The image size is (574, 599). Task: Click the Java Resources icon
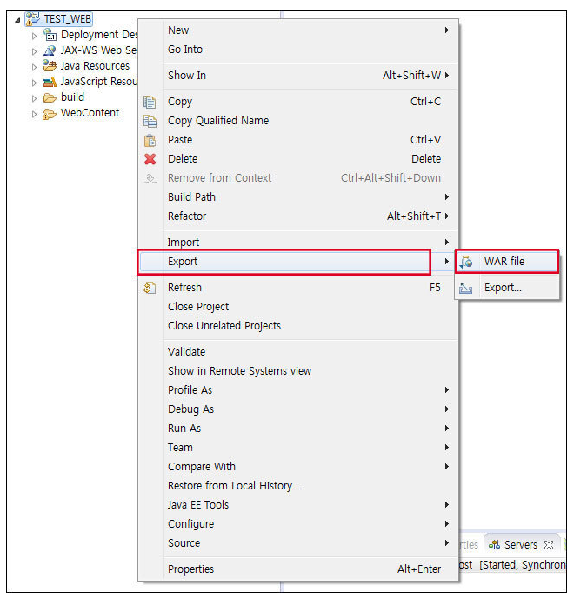pos(50,66)
